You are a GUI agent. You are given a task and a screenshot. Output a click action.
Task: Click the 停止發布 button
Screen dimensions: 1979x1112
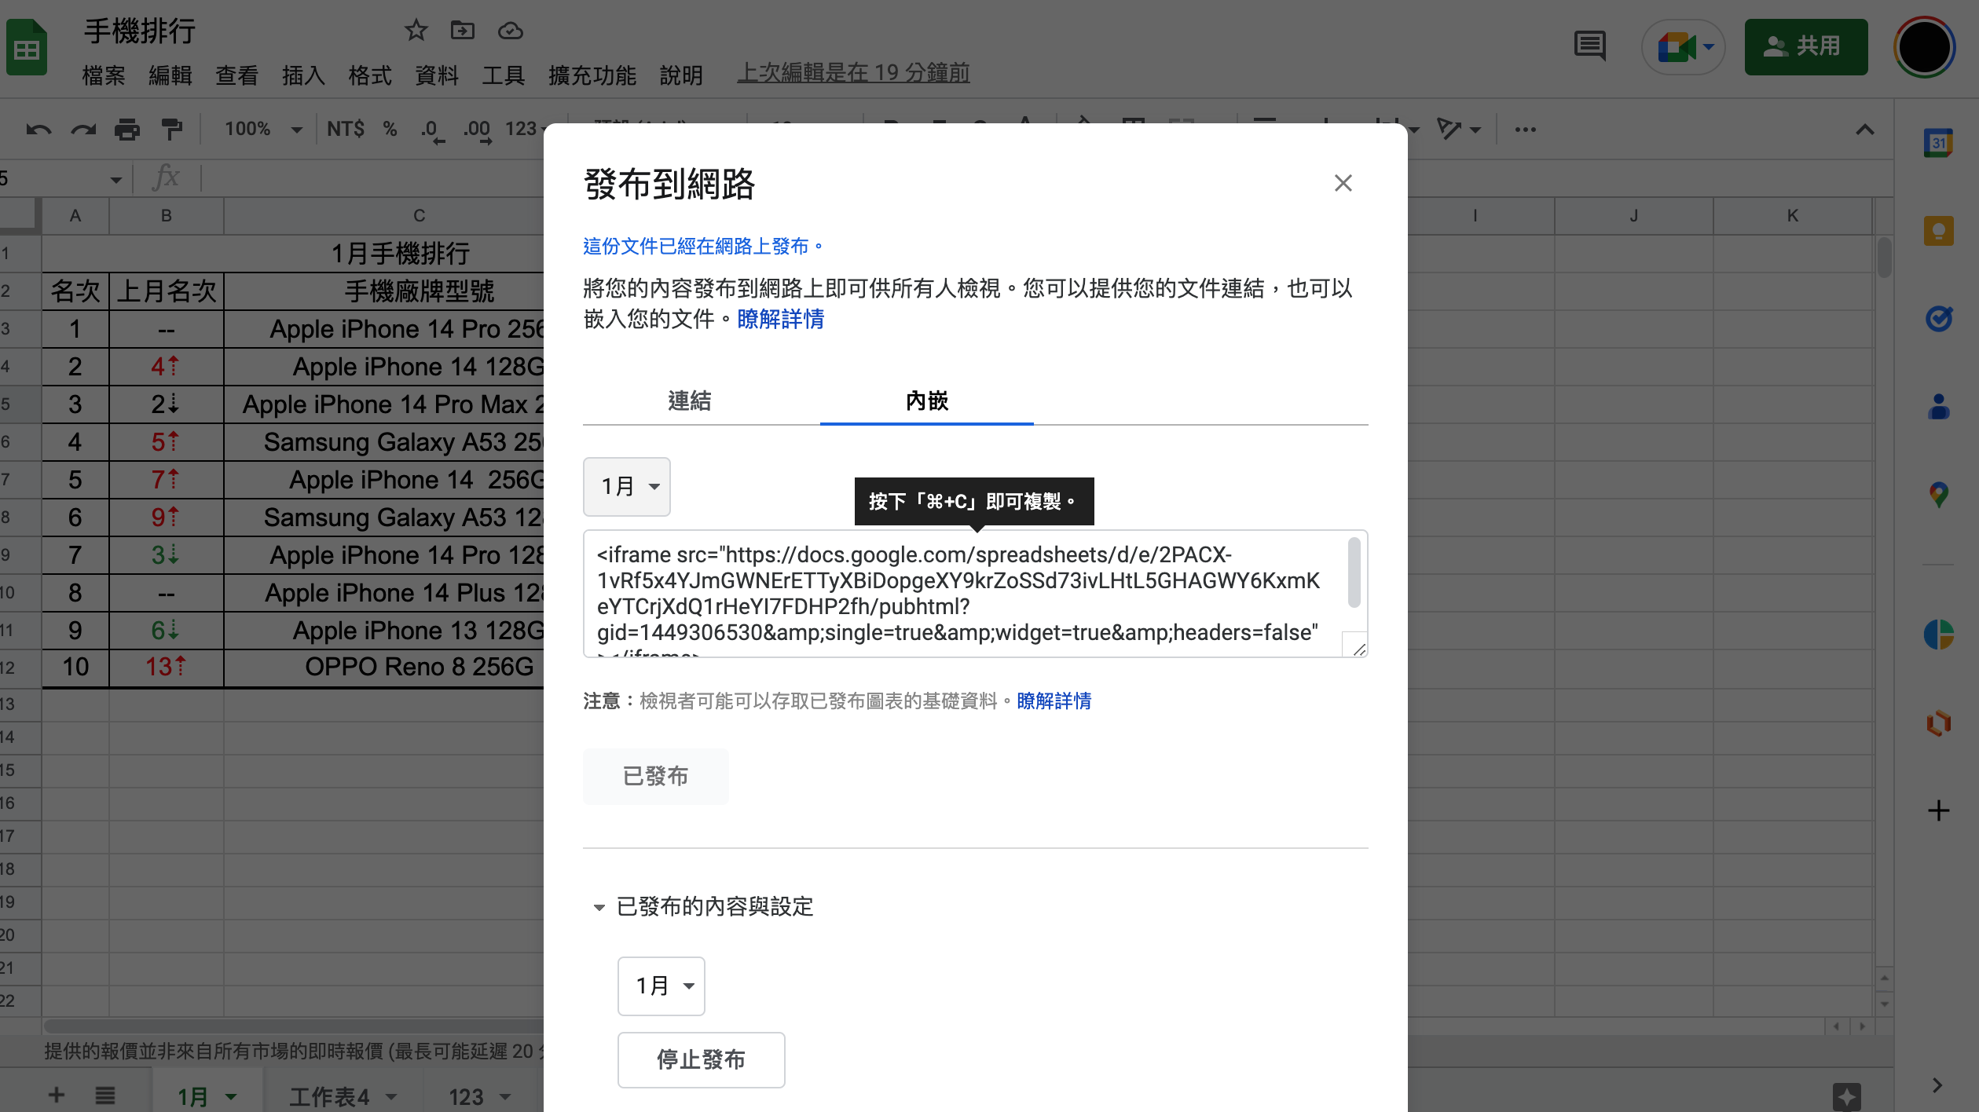(701, 1060)
